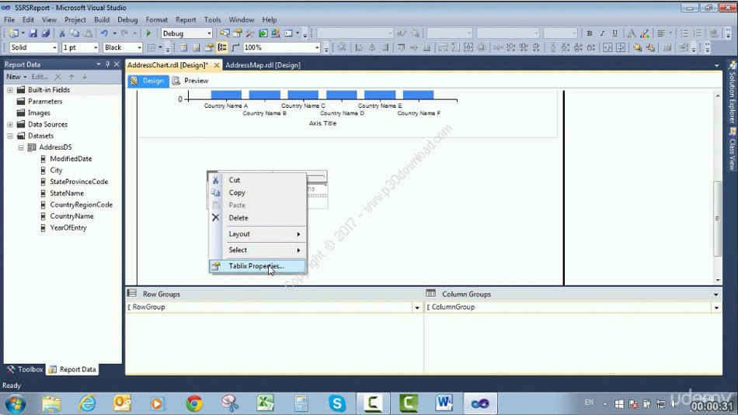
Task: Toggle Underline formatting button
Action: (614, 33)
